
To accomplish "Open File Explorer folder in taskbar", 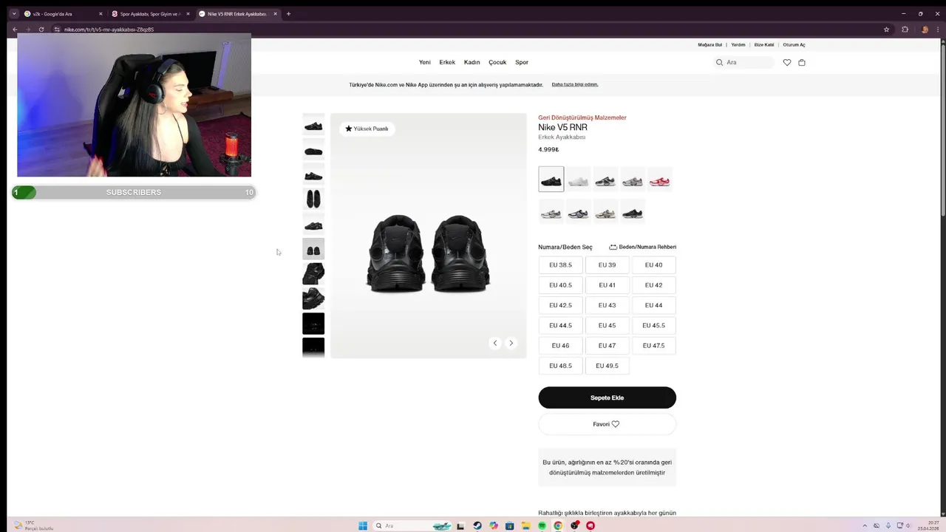I will [526, 526].
